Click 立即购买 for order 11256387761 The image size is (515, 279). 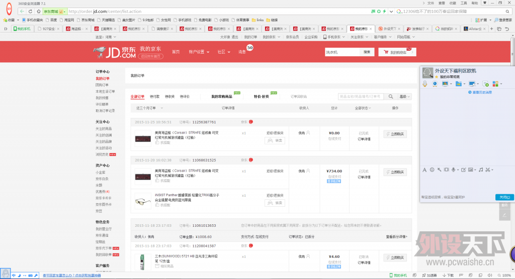pos(395,134)
